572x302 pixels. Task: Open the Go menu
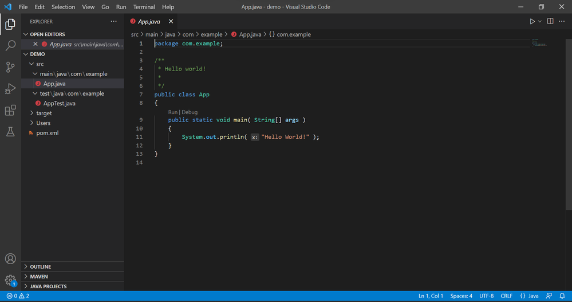pos(105,6)
